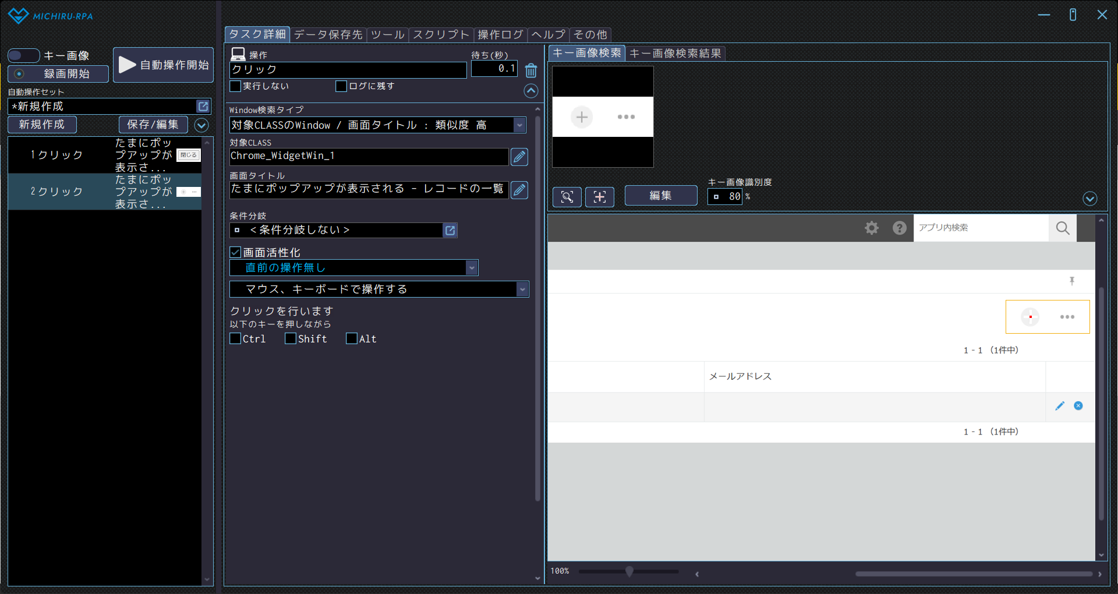Check the ログに残す checkbox
The width and height of the screenshot is (1118, 594).
click(x=342, y=86)
